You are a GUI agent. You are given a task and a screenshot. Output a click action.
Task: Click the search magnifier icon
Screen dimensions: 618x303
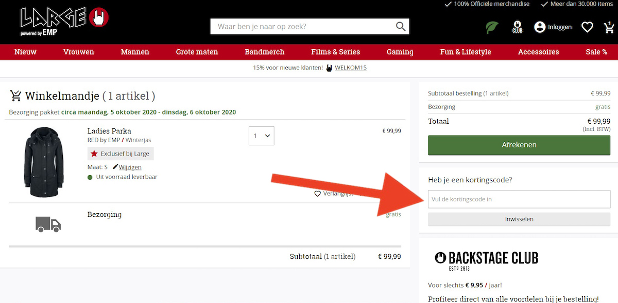[x=400, y=27]
